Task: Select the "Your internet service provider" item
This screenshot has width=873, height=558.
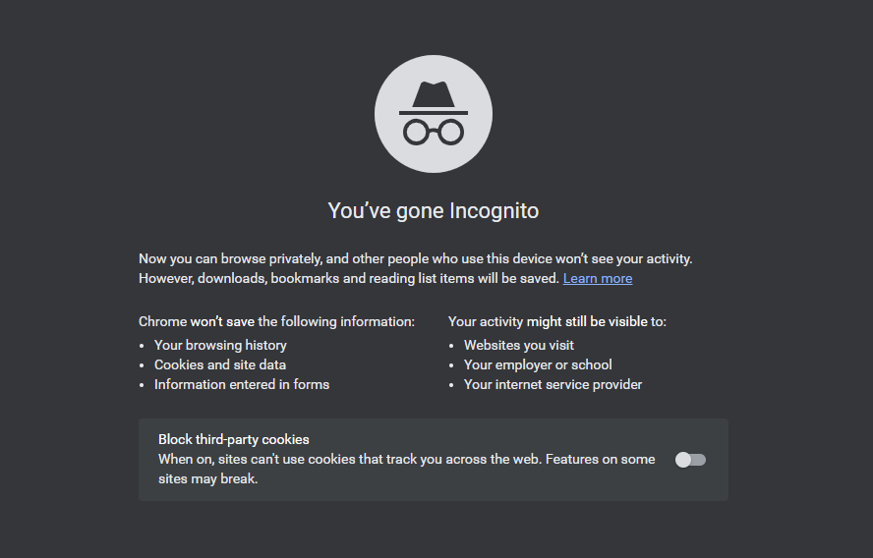Action: 553,385
